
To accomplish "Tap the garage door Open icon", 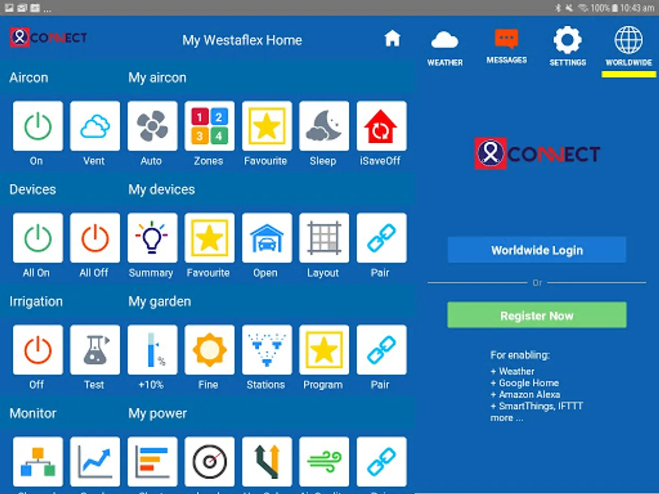I will (x=267, y=238).
